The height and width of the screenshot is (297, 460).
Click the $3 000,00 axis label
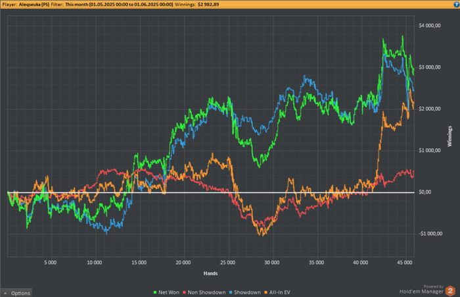pyautogui.click(x=430, y=67)
